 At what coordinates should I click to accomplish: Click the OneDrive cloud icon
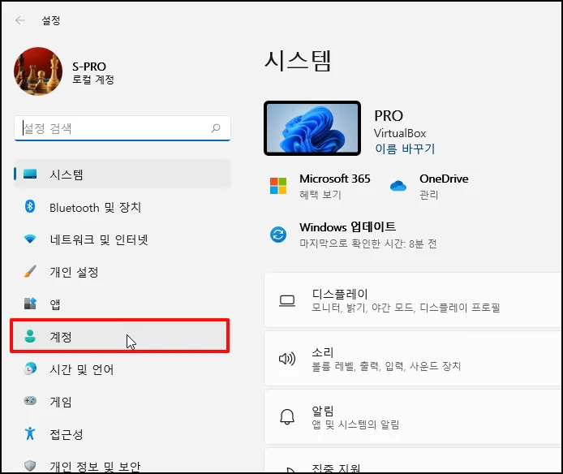[x=398, y=186]
